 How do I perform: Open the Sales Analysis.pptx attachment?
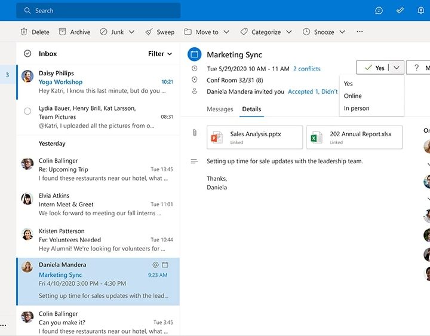(255, 138)
